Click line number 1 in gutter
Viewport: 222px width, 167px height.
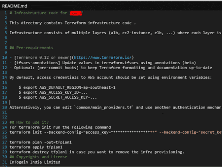[x=6, y=13]
